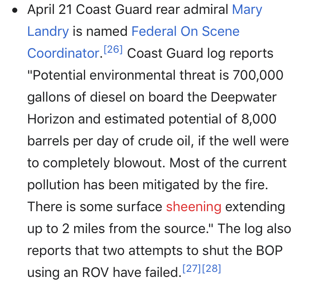Click the figure "700,000" in the paragraph

point(258,75)
